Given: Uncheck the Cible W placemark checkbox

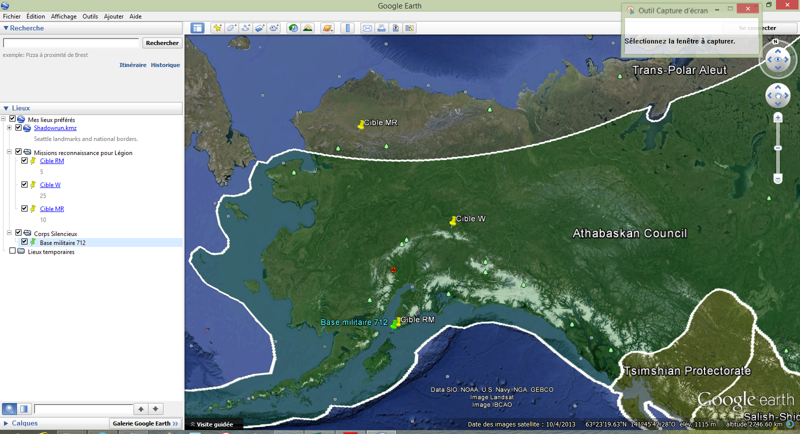Looking at the screenshot, I should tap(24, 184).
